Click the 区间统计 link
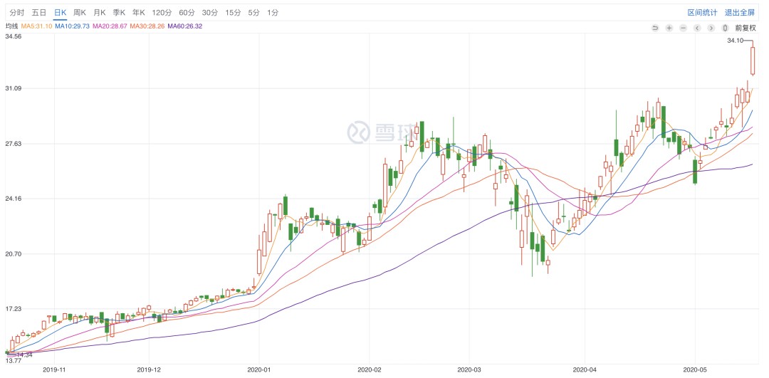Image resolution: width=769 pixels, height=378 pixels. 701,13
